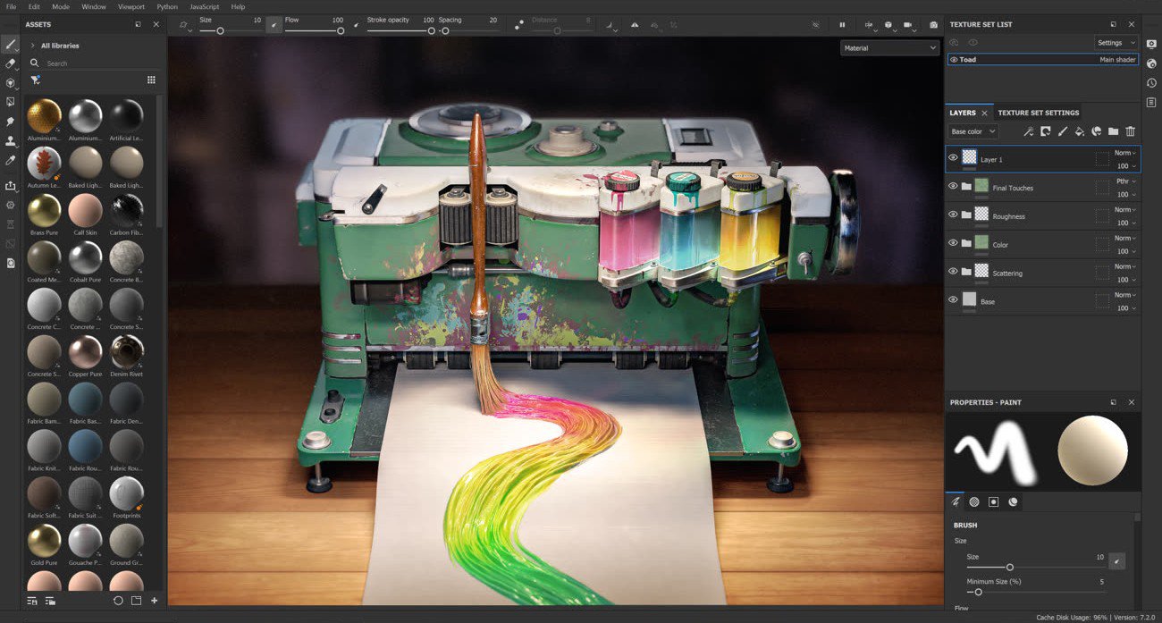Open the Base color channel dropdown

point(973,131)
